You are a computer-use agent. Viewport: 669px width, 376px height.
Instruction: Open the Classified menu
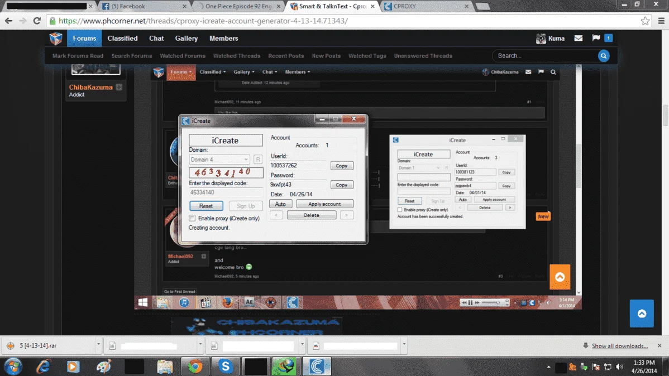[x=122, y=38]
